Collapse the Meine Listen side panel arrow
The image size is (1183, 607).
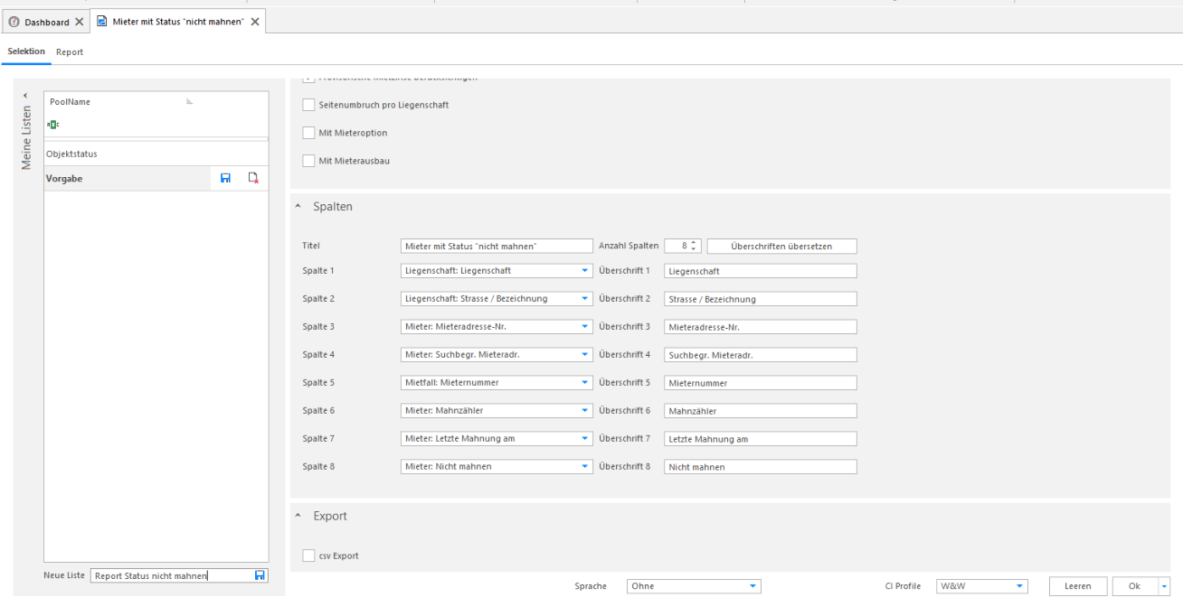pyautogui.click(x=25, y=96)
